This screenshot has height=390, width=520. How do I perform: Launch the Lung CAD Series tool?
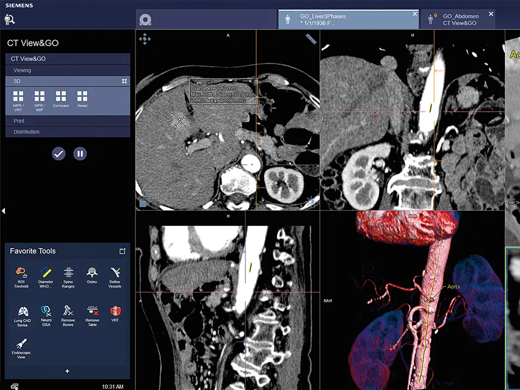point(22,314)
